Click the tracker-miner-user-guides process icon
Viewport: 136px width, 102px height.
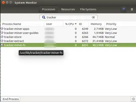2,33
